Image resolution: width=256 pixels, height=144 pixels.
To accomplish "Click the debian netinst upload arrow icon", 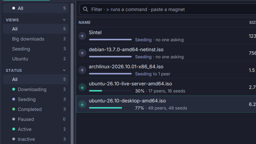I will click(x=82, y=53).
